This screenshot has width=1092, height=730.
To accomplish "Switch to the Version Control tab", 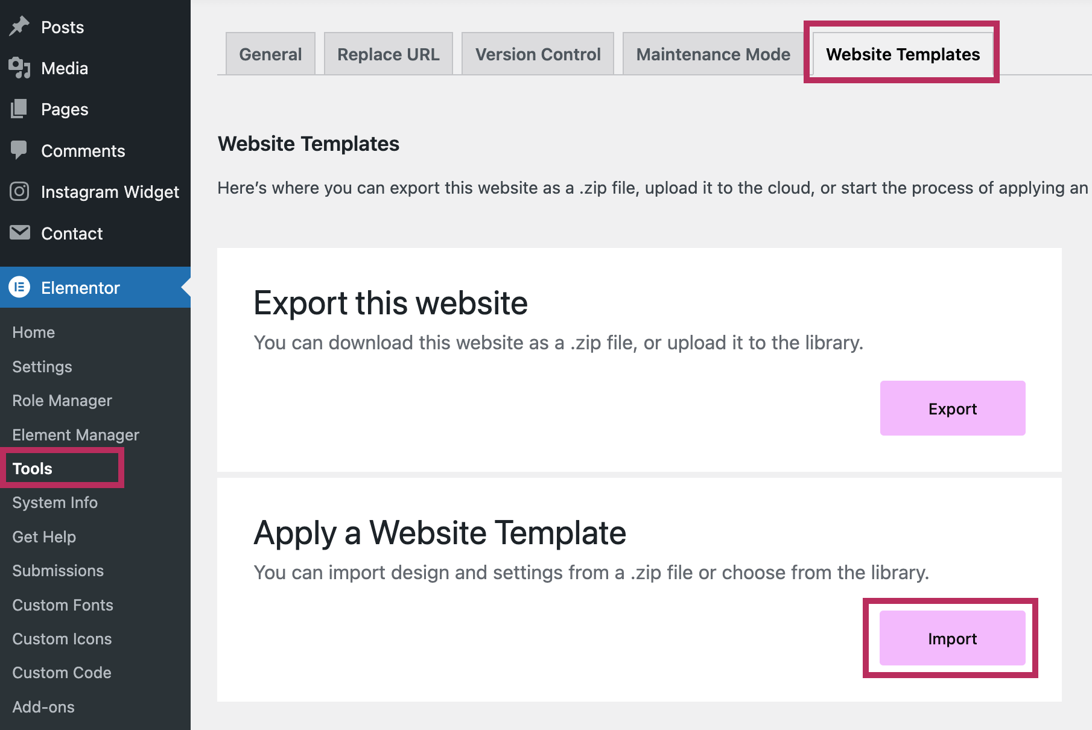I will pyautogui.click(x=538, y=54).
